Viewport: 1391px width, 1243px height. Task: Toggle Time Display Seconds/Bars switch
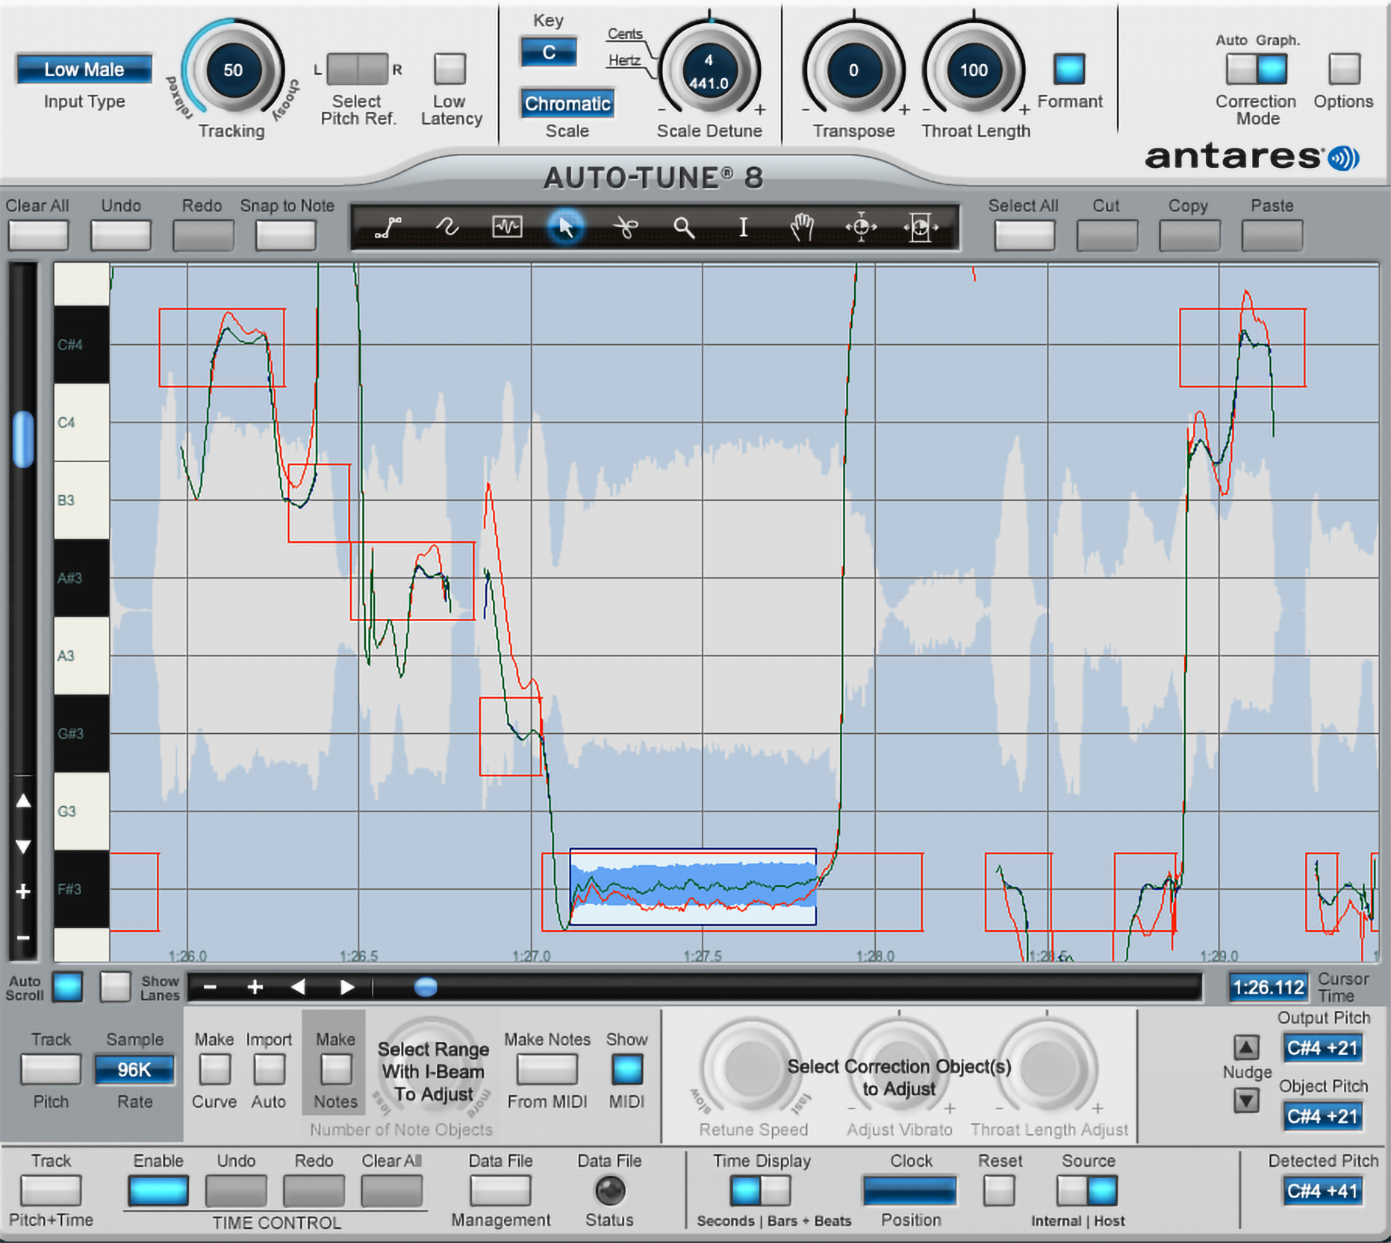point(761,1190)
